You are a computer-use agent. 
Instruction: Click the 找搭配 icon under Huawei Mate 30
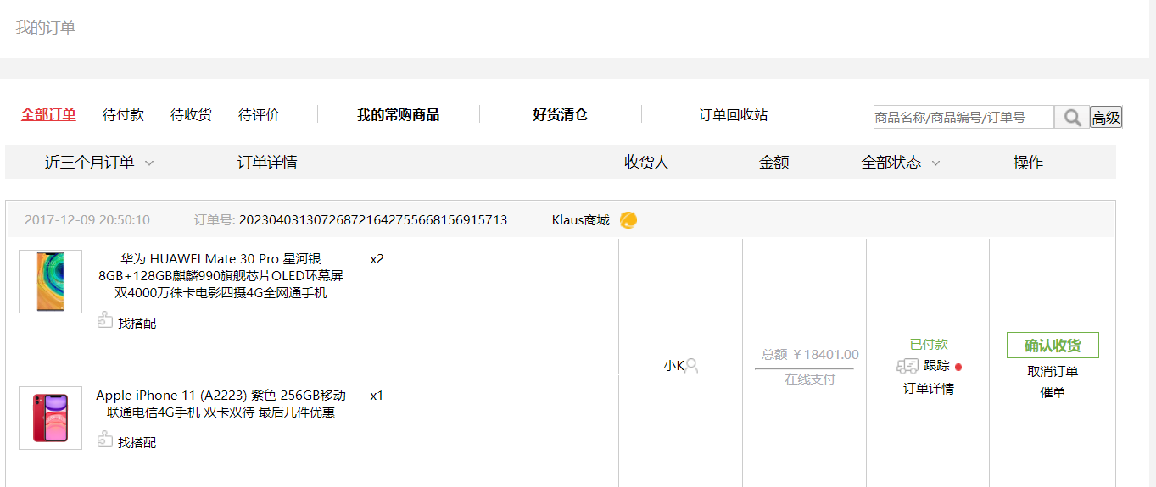[105, 320]
